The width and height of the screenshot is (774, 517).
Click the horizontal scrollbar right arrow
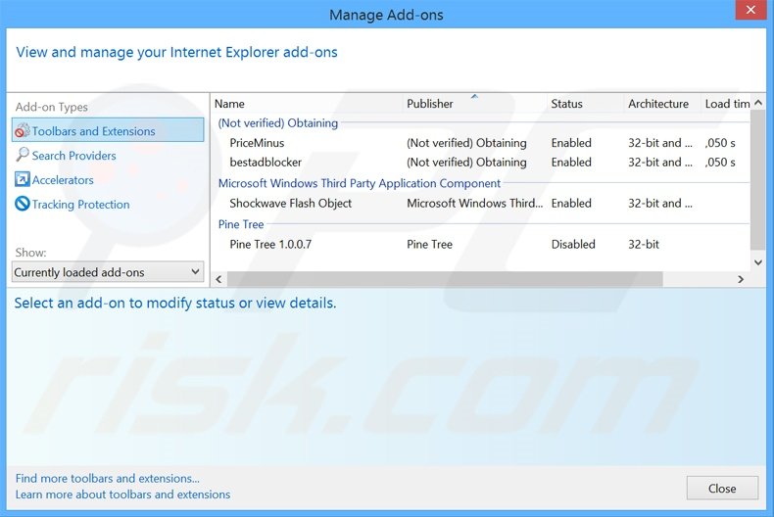741,279
